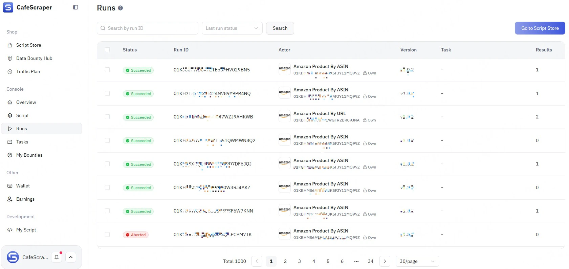
Task: Open notifications bell icon
Action: pyautogui.click(x=57, y=257)
